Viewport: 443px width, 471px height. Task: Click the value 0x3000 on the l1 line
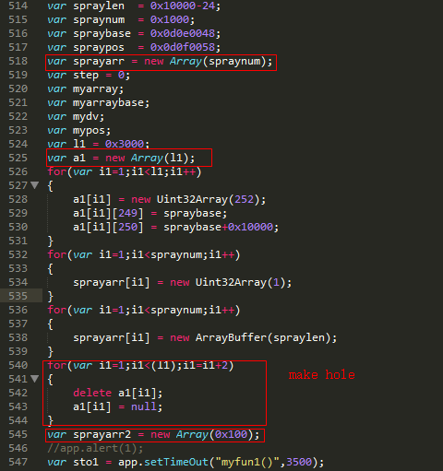[x=125, y=144]
